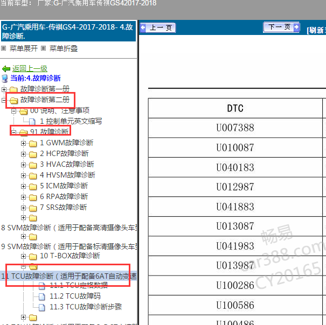Image resolution: width=326 pixels, height=325 pixels.
Task: Click the 菜单折叠 list icon
Action: (43, 48)
